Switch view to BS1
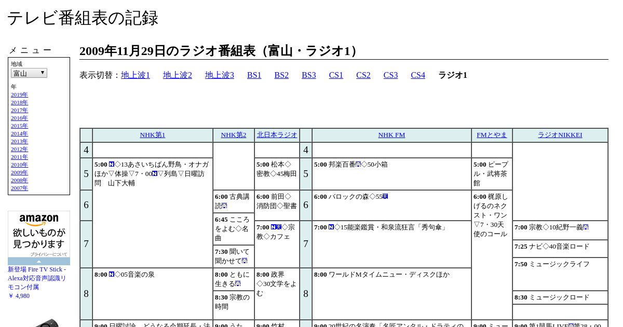This screenshot has height=327, width=623. tap(254, 75)
